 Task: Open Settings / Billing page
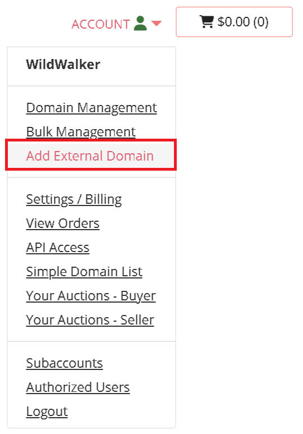pos(74,199)
